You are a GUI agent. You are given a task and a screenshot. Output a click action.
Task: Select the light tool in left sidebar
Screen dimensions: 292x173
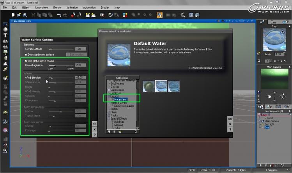[x=5, y=113]
